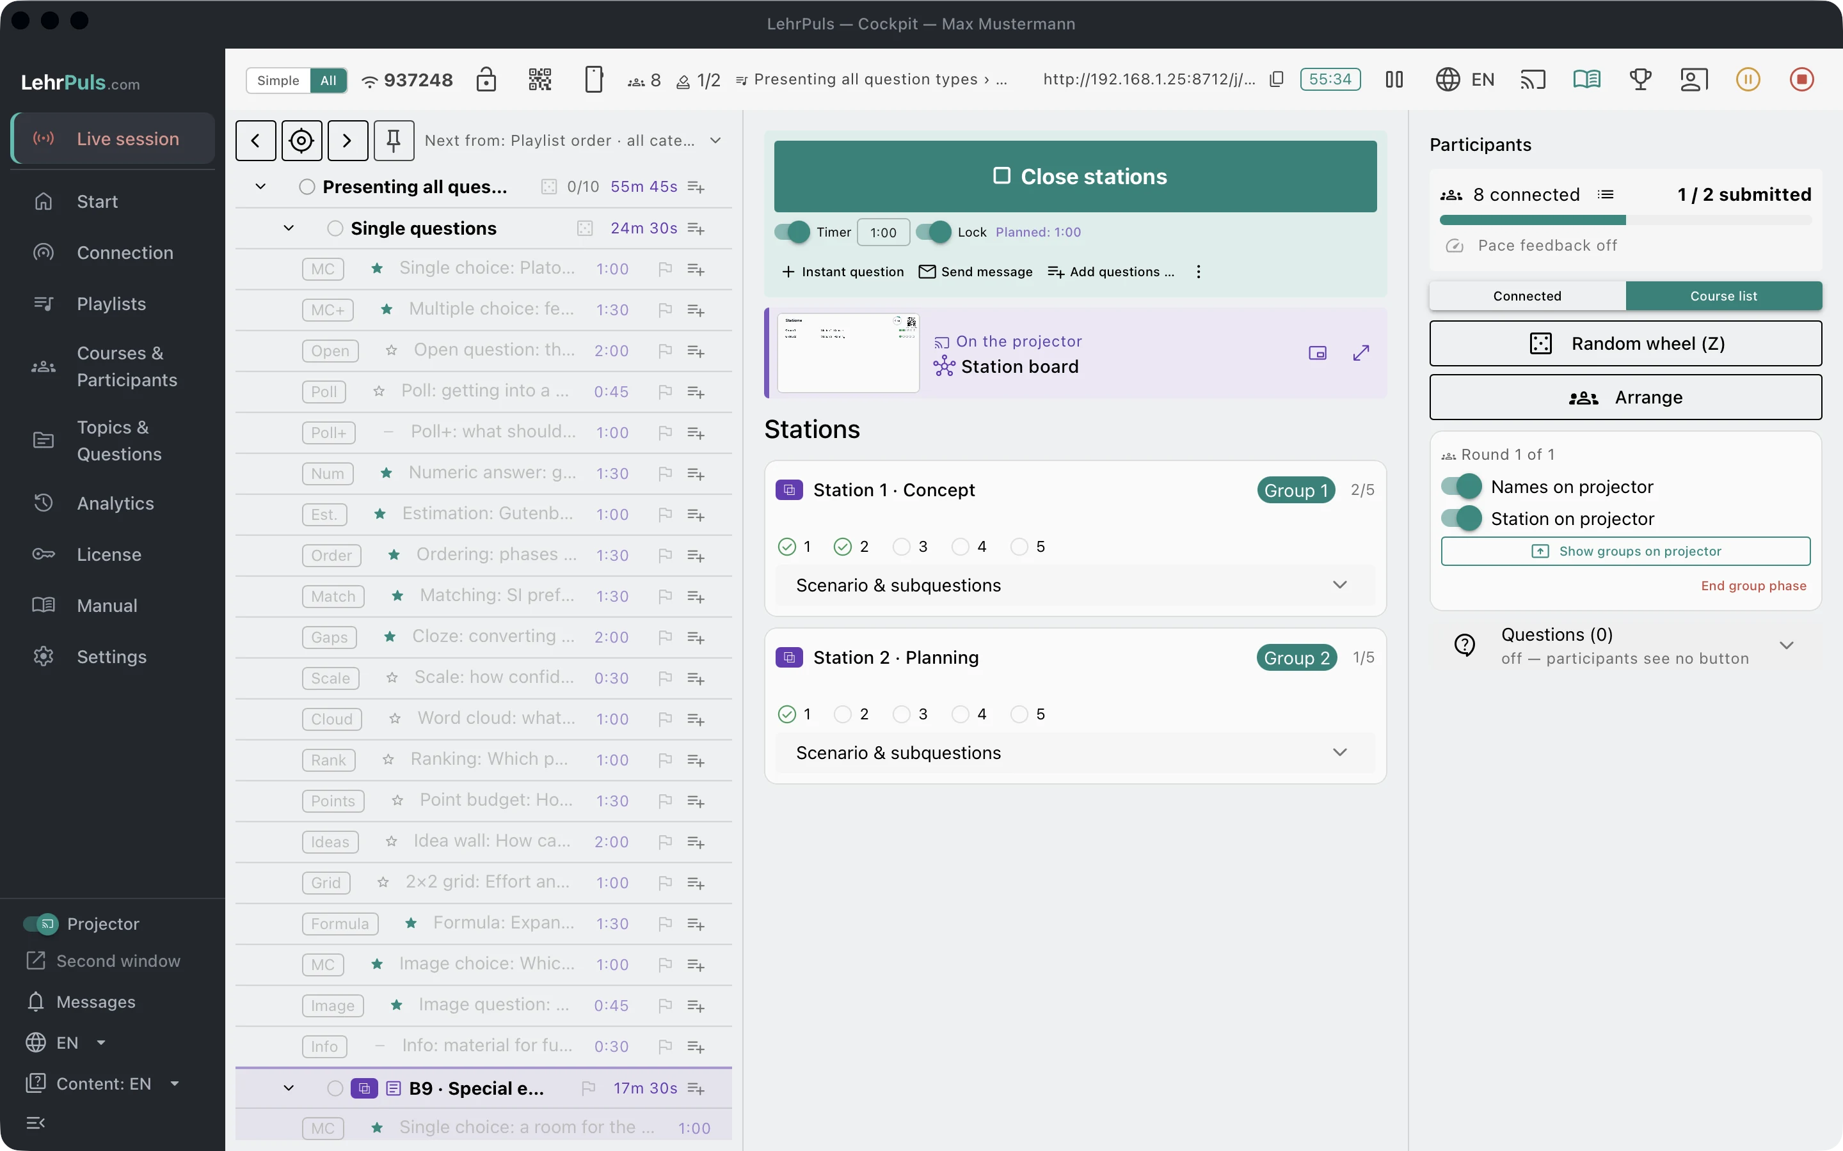Image resolution: width=1843 pixels, height=1151 pixels.
Task: Expand Station 2 Scenario & subquestions
Action: point(1074,753)
